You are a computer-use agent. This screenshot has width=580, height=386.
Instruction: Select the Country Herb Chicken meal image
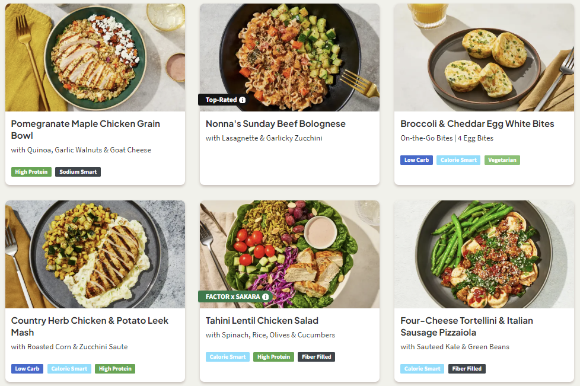coord(95,254)
